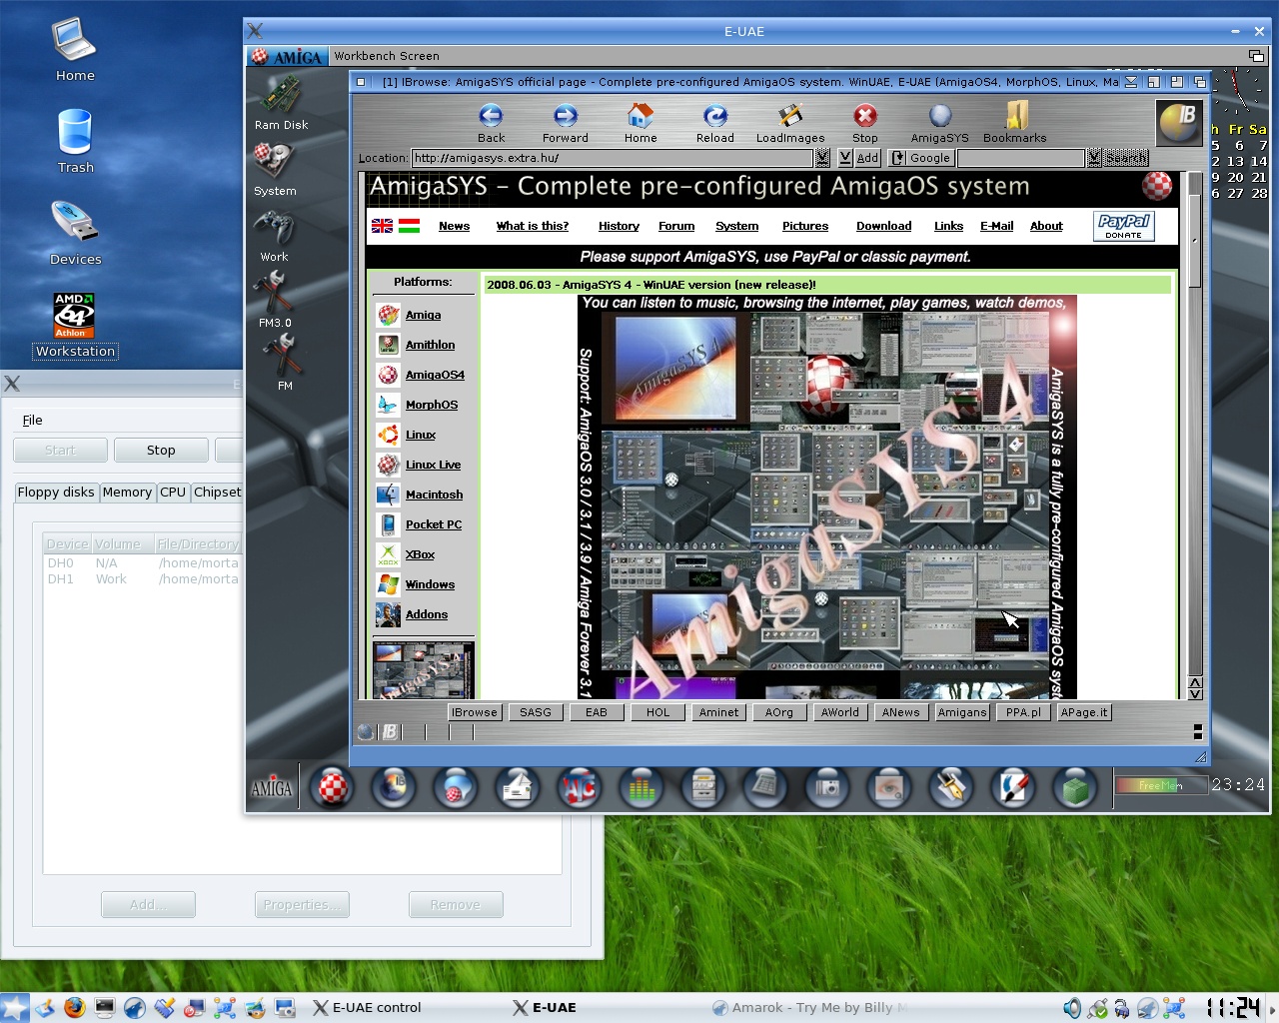1279x1023 pixels.
Task: Open the eye image viewer dock icon
Action: tap(888, 787)
